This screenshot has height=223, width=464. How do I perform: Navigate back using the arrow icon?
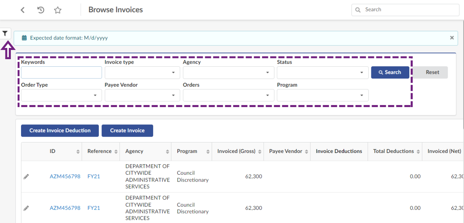[x=22, y=10]
